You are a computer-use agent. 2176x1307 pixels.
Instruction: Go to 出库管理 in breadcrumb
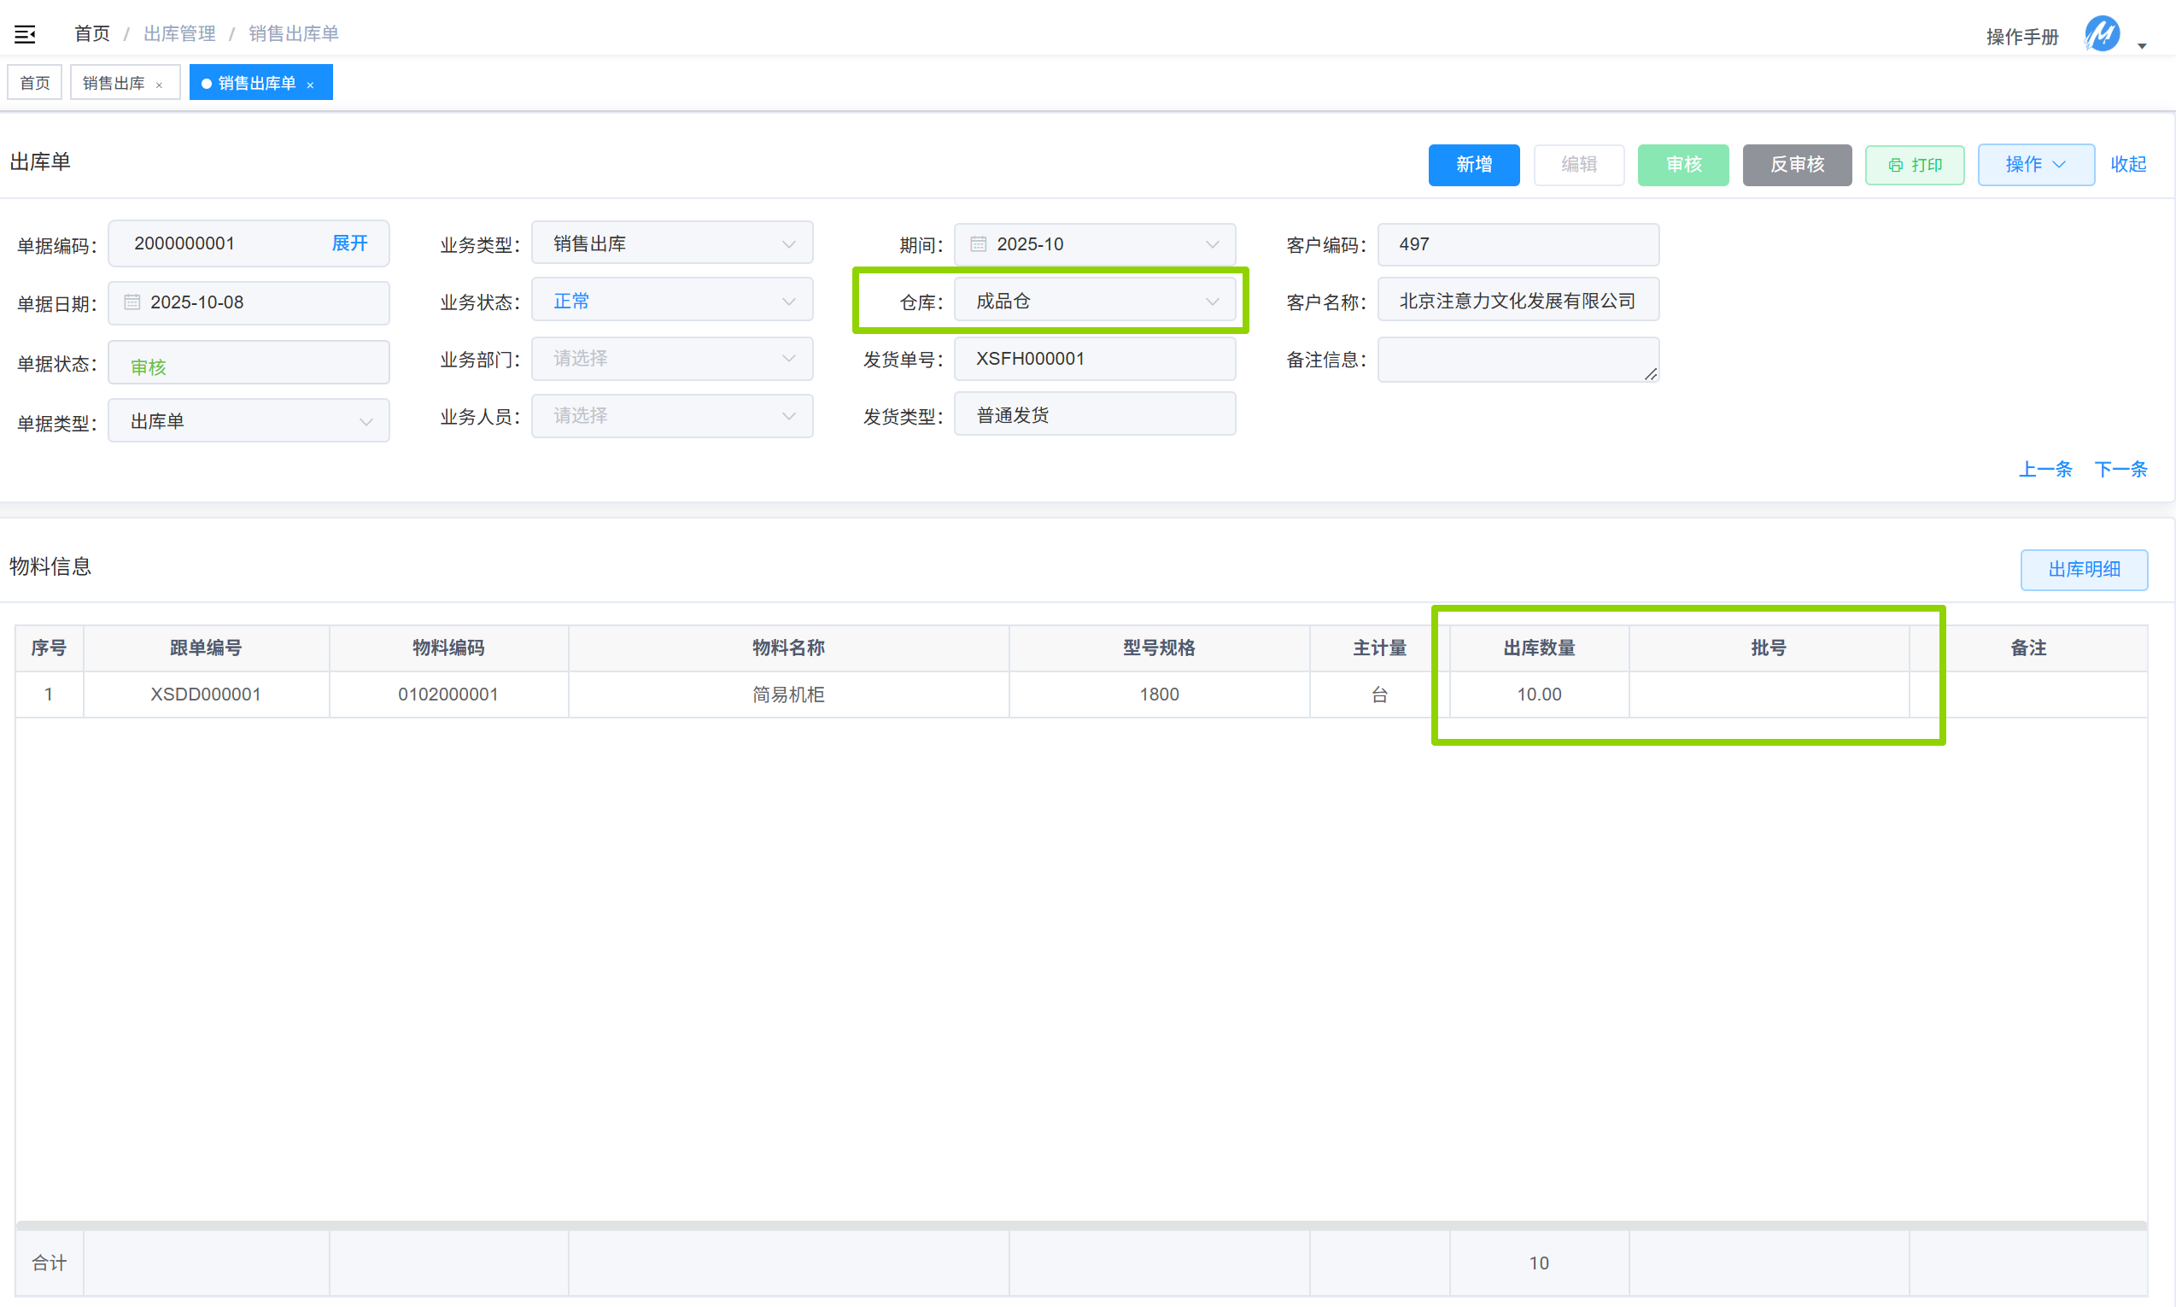[179, 33]
